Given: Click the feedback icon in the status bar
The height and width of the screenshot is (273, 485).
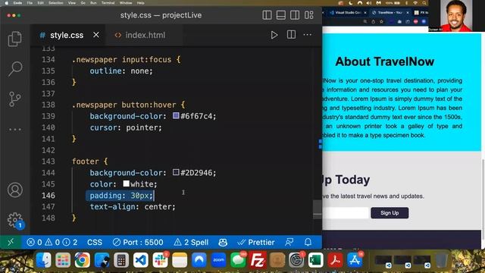Looking at the screenshot, I should click(x=289, y=242).
